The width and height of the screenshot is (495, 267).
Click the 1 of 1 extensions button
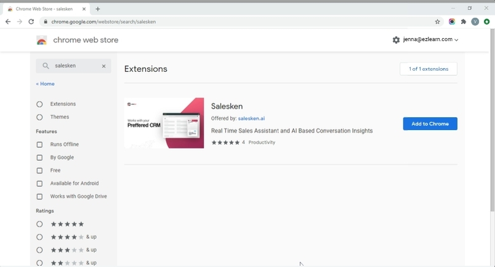pos(429,69)
